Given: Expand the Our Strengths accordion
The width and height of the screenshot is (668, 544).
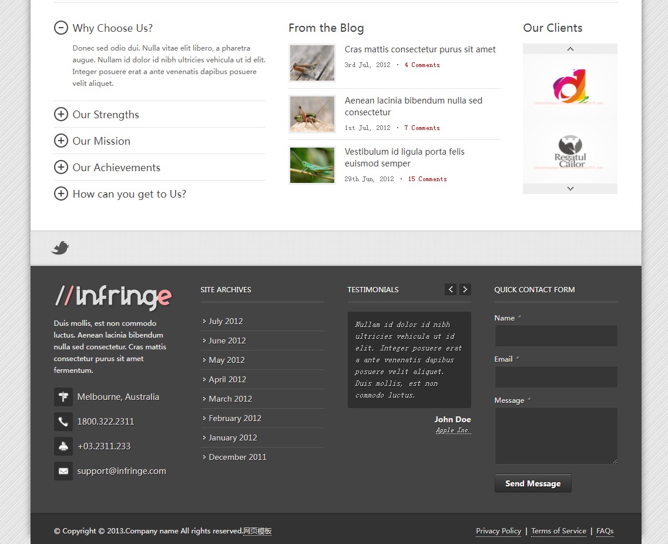Looking at the screenshot, I should click(61, 115).
